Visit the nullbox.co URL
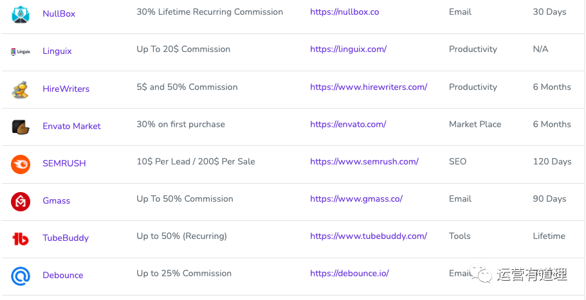The image size is (586, 300). point(344,12)
